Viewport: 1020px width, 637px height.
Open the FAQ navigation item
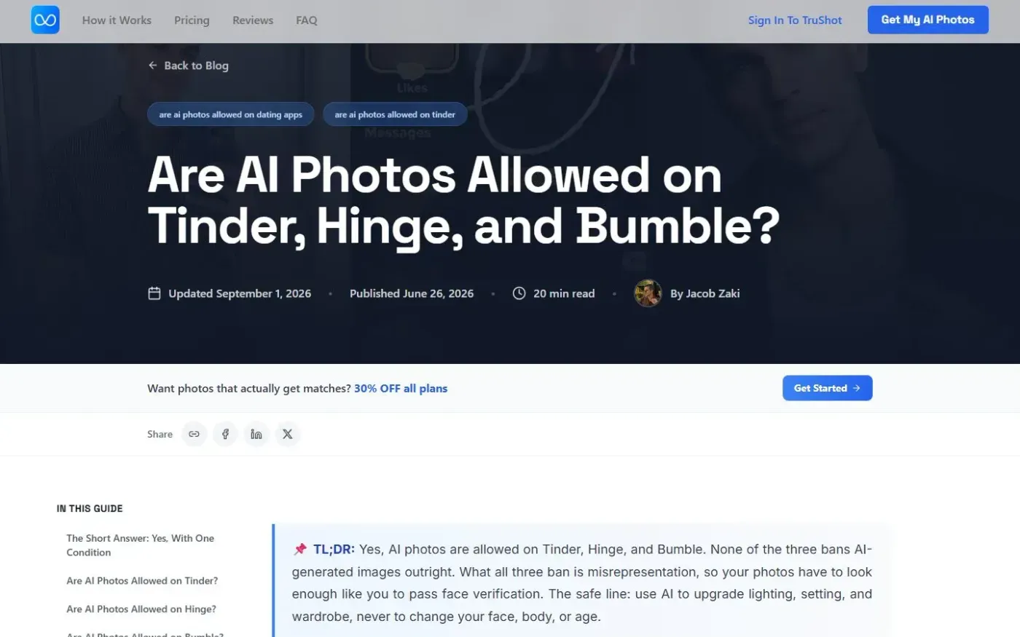click(x=307, y=20)
